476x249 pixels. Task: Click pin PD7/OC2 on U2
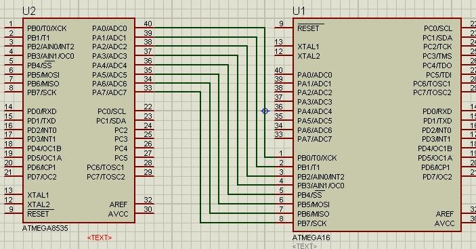(x=42, y=177)
